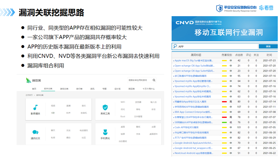The width and height of the screenshot is (279, 157).
Task: Click the PINGAN Security Response Center logo
Action: point(236,8)
